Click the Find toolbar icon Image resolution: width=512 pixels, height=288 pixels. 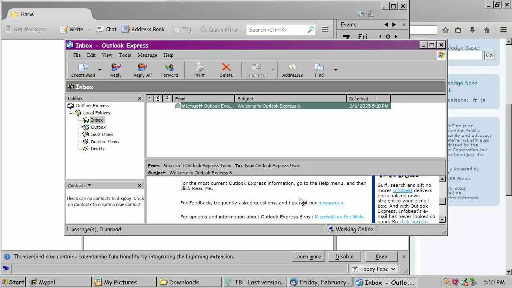(319, 70)
